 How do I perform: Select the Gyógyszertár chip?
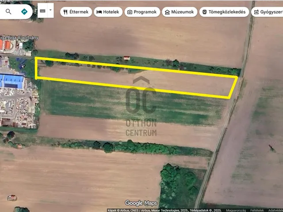pyautogui.click(x=267, y=12)
